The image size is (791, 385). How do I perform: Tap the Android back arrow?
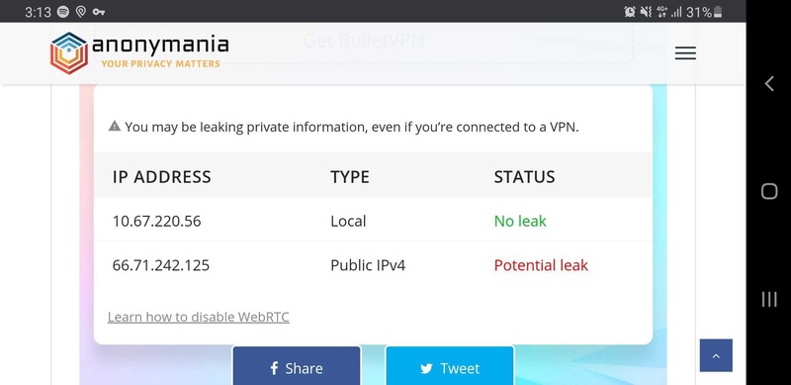click(769, 83)
